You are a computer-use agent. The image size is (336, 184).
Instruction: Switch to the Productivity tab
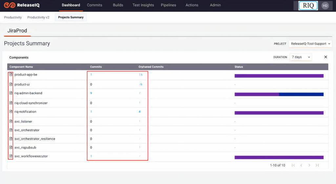[x=13, y=17]
